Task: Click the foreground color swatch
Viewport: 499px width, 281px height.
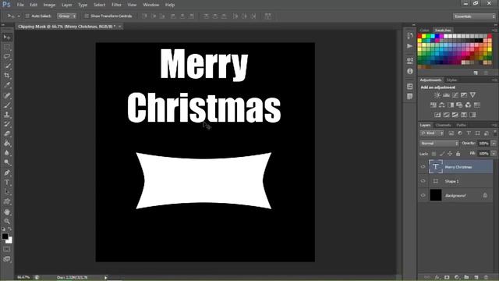Action: point(5,236)
